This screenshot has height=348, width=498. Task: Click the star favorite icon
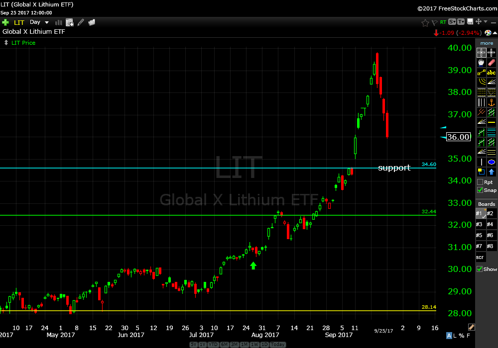pyautogui.click(x=425, y=22)
